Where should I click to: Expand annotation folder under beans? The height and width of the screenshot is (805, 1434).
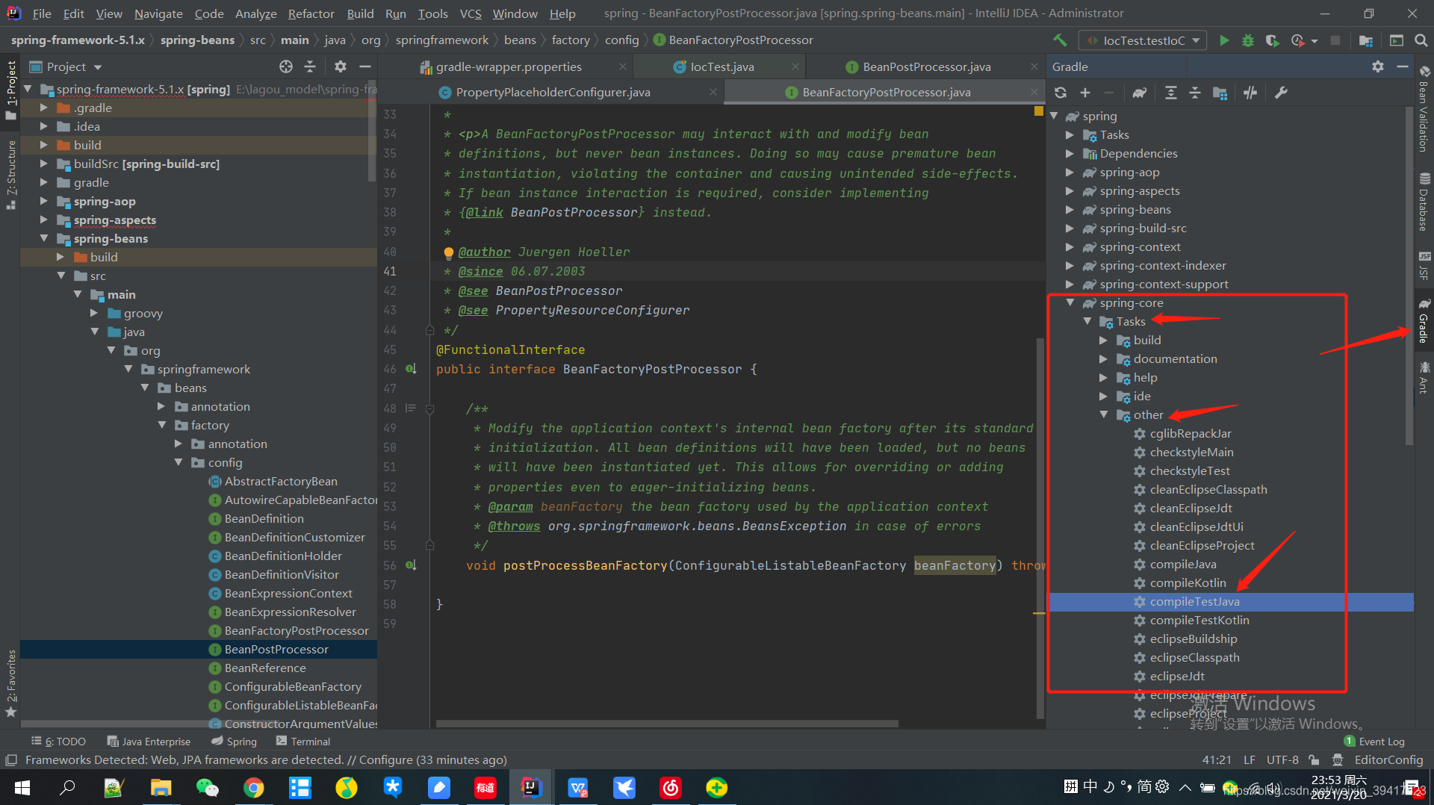point(161,406)
